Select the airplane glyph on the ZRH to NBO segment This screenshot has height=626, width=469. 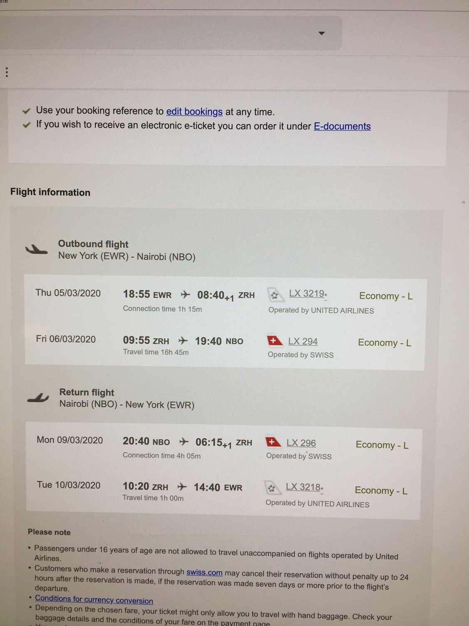tap(182, 340)
